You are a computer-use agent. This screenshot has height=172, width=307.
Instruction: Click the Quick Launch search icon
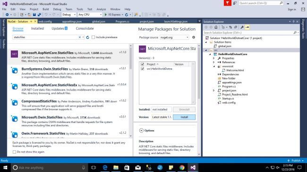(x=281, y=3)
